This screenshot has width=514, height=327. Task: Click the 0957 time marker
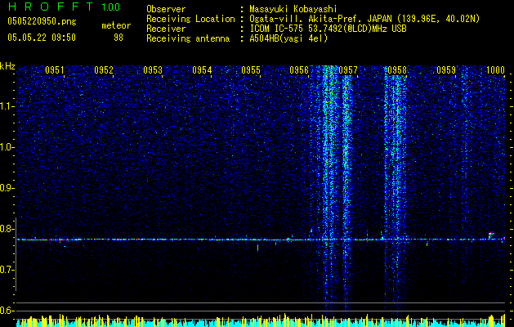[348, 70]
